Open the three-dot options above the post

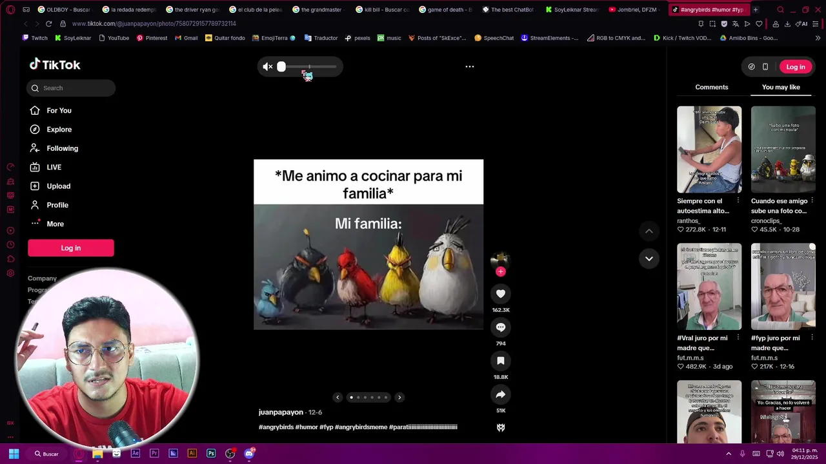click(x=470, y=66)
